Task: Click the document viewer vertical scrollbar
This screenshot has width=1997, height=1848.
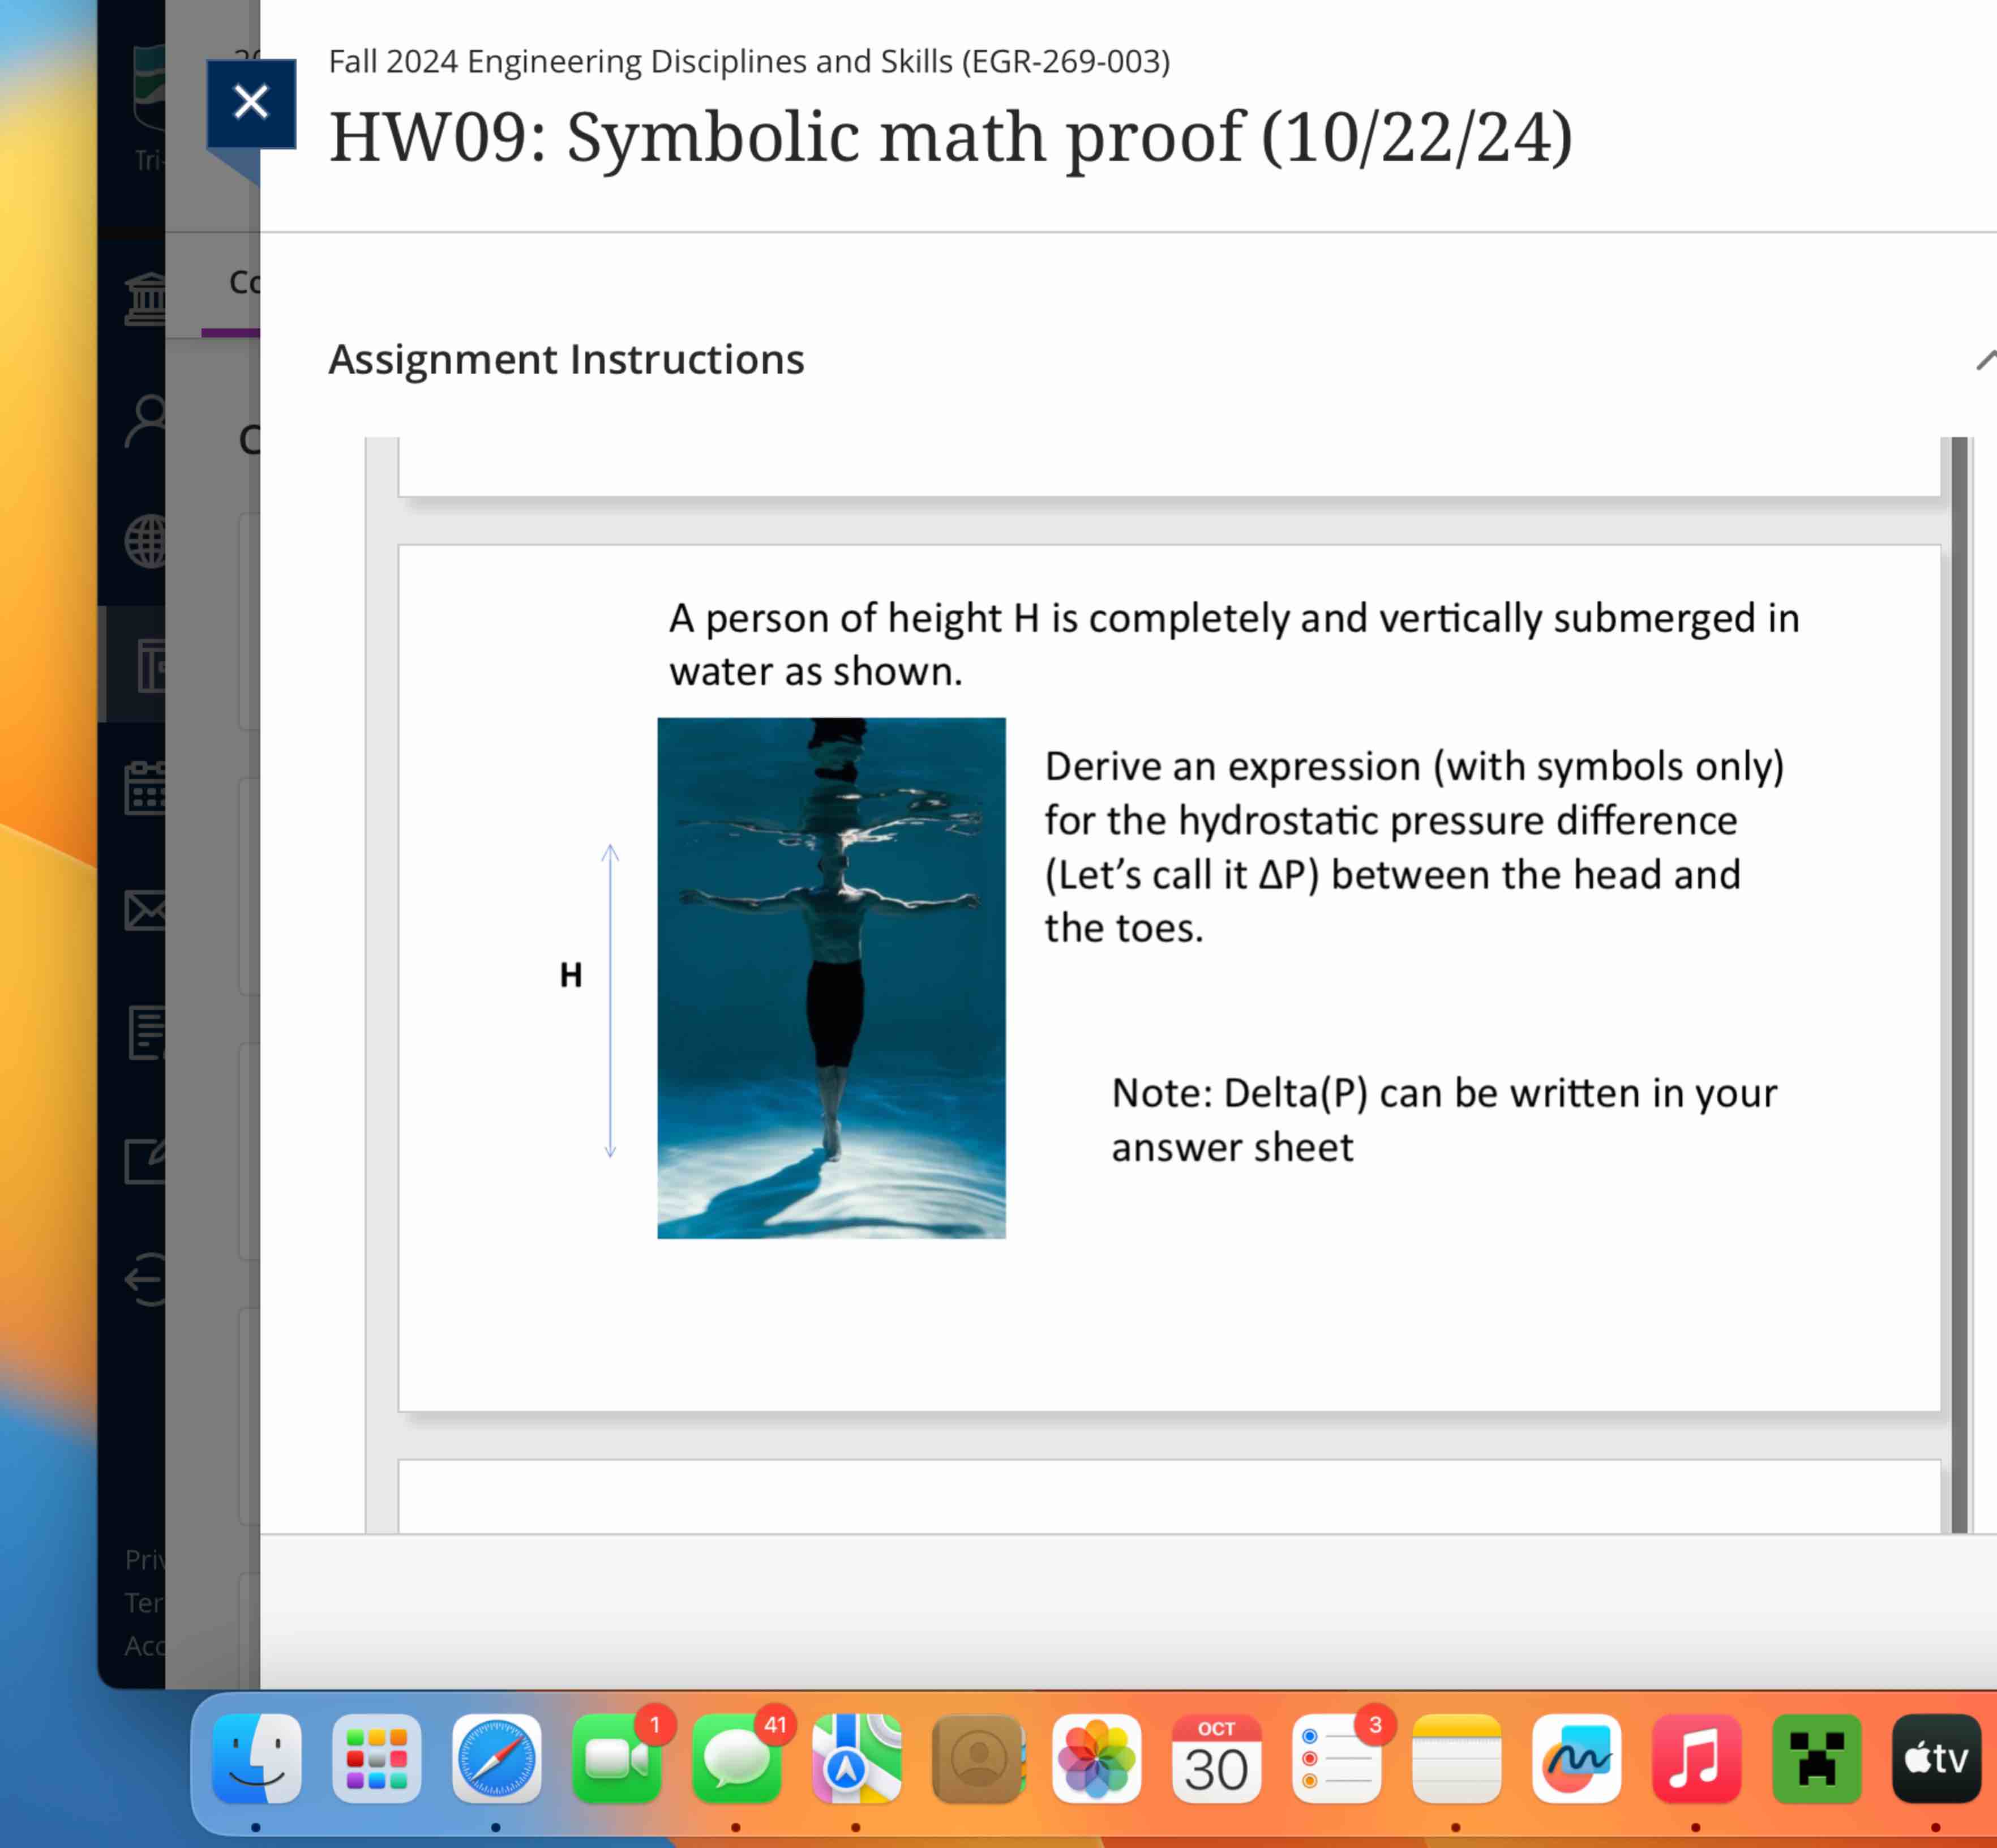Action: pos(1959,983)
